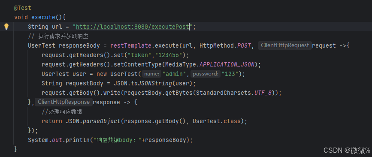Image resolution: width=372 pixels, height=157 pixels.
Task: Click the "123456" string literal
Action: 170,55
